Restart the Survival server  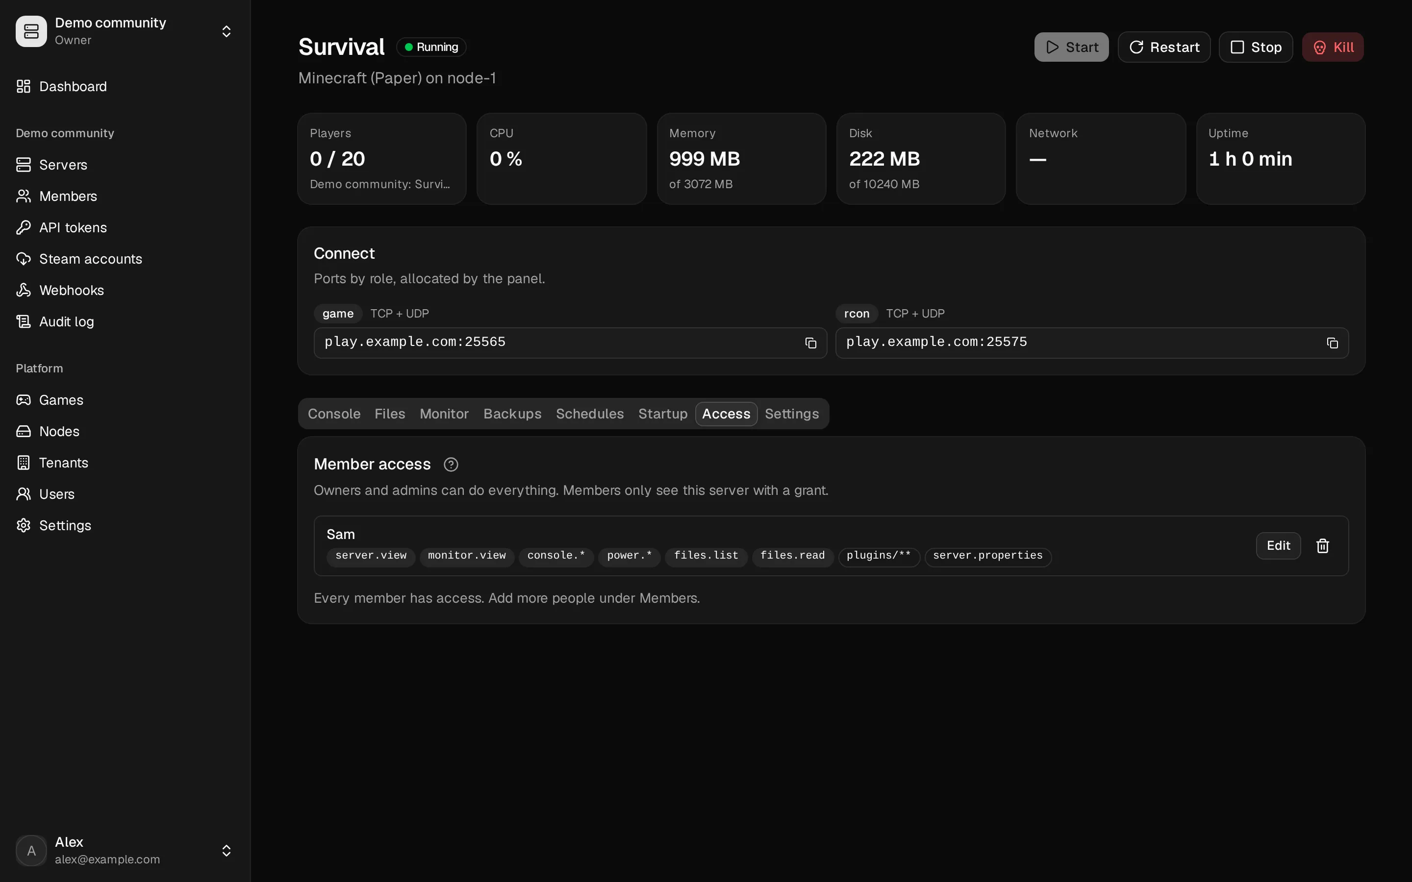click(1164, 47)
